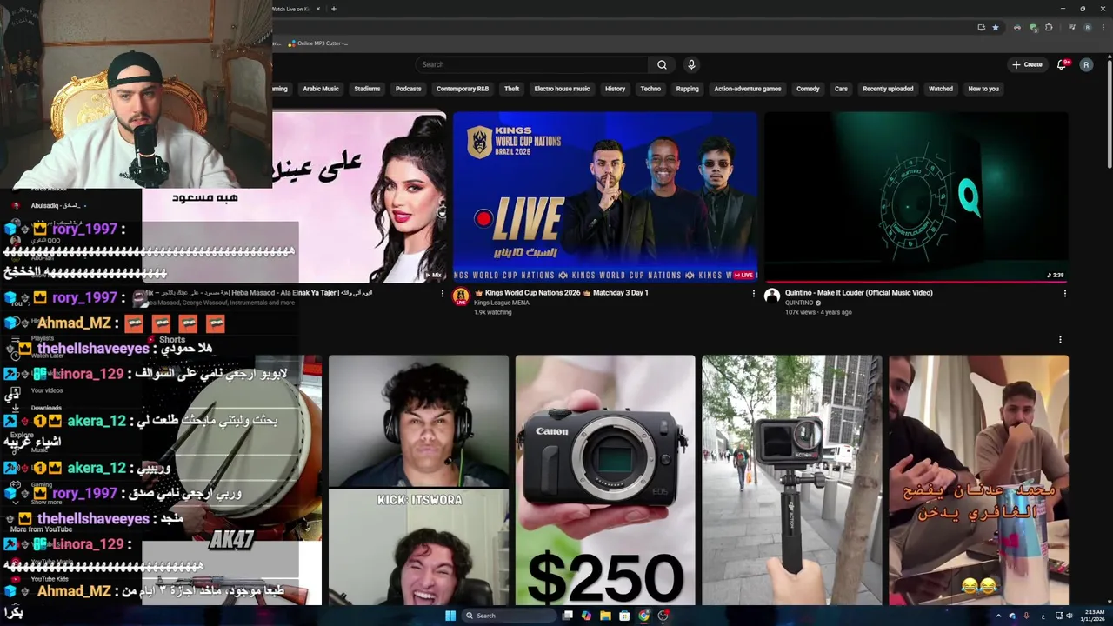Select the Stadiums filter chip
Screen dimensions: 1113x626
(x=367, y=89)
